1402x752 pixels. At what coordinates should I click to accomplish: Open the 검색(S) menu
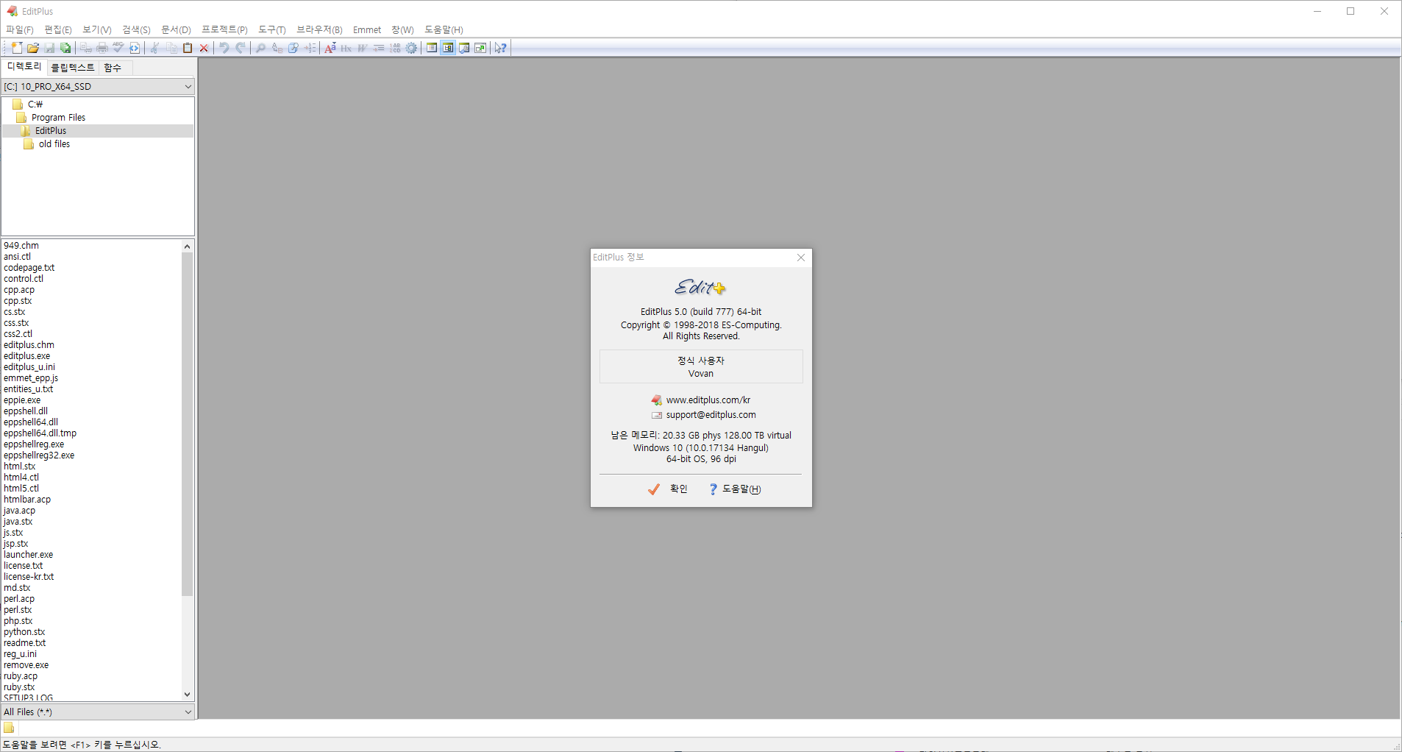pyautogui.click(x=136, y=29)
